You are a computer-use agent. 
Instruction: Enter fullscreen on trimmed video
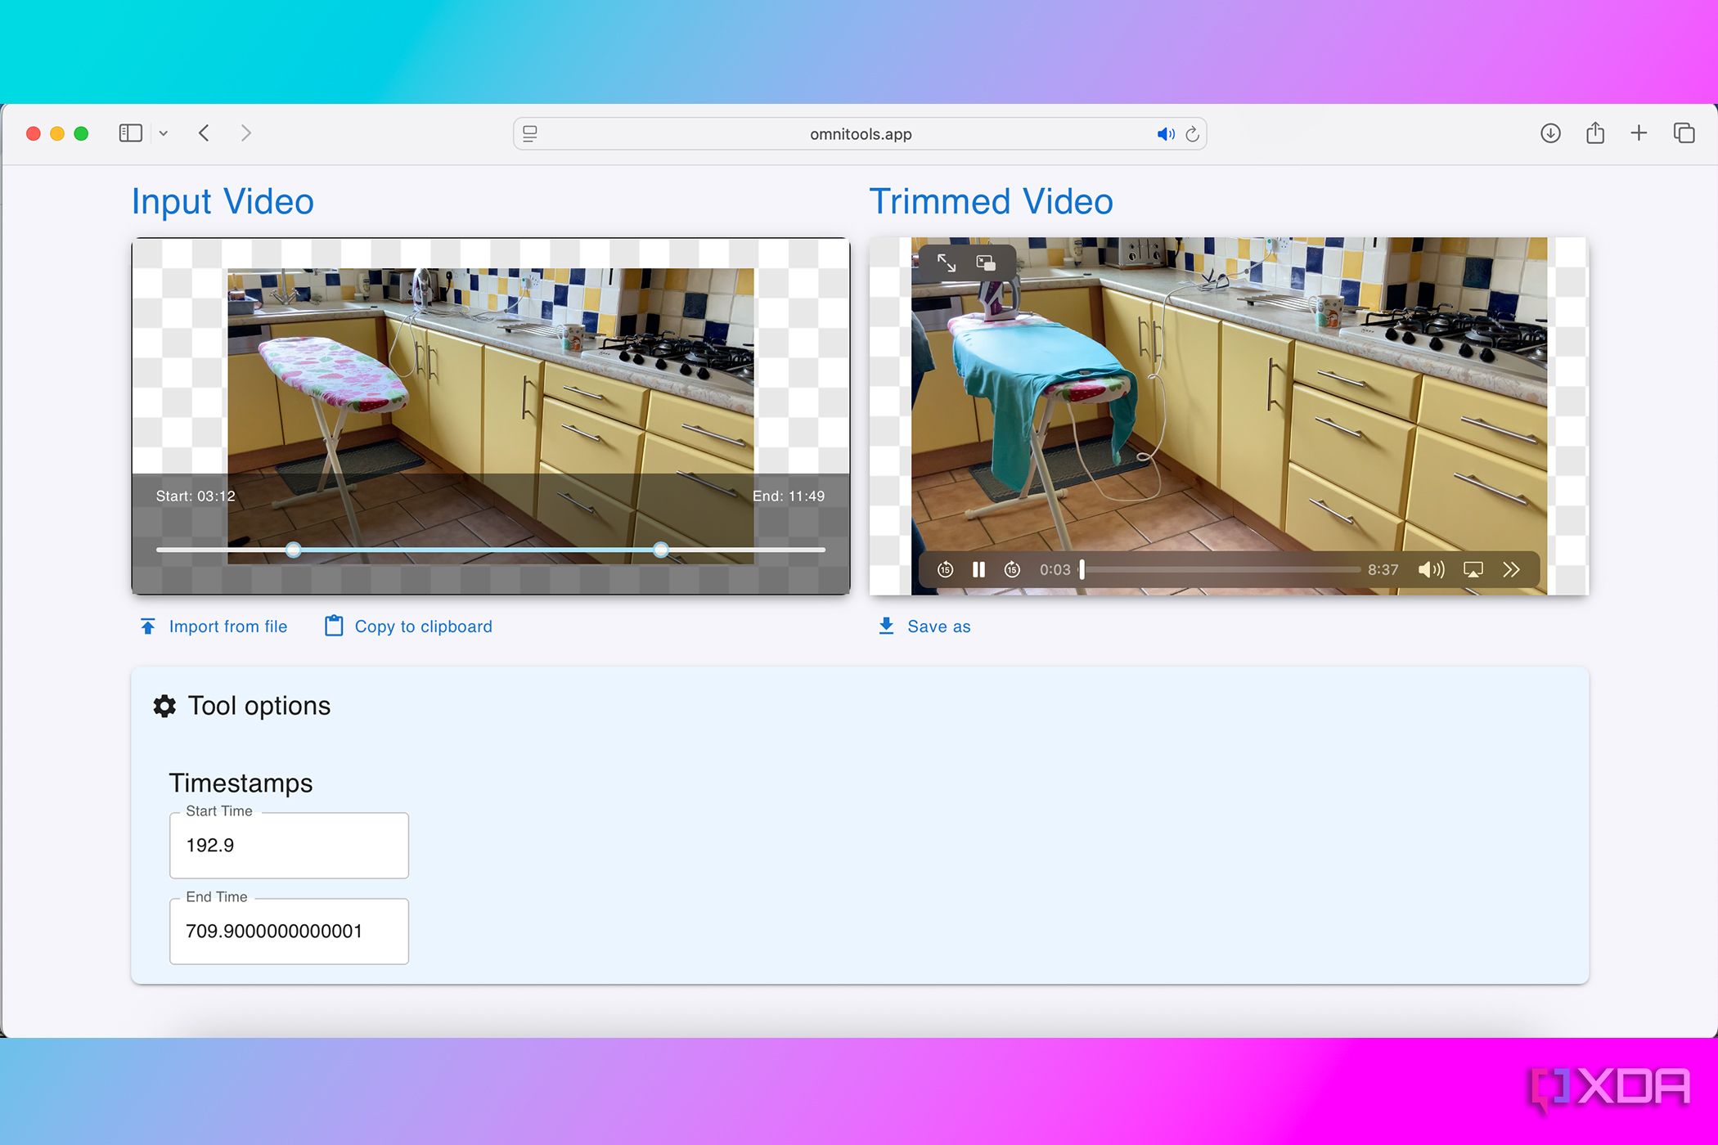coord(947,263)
